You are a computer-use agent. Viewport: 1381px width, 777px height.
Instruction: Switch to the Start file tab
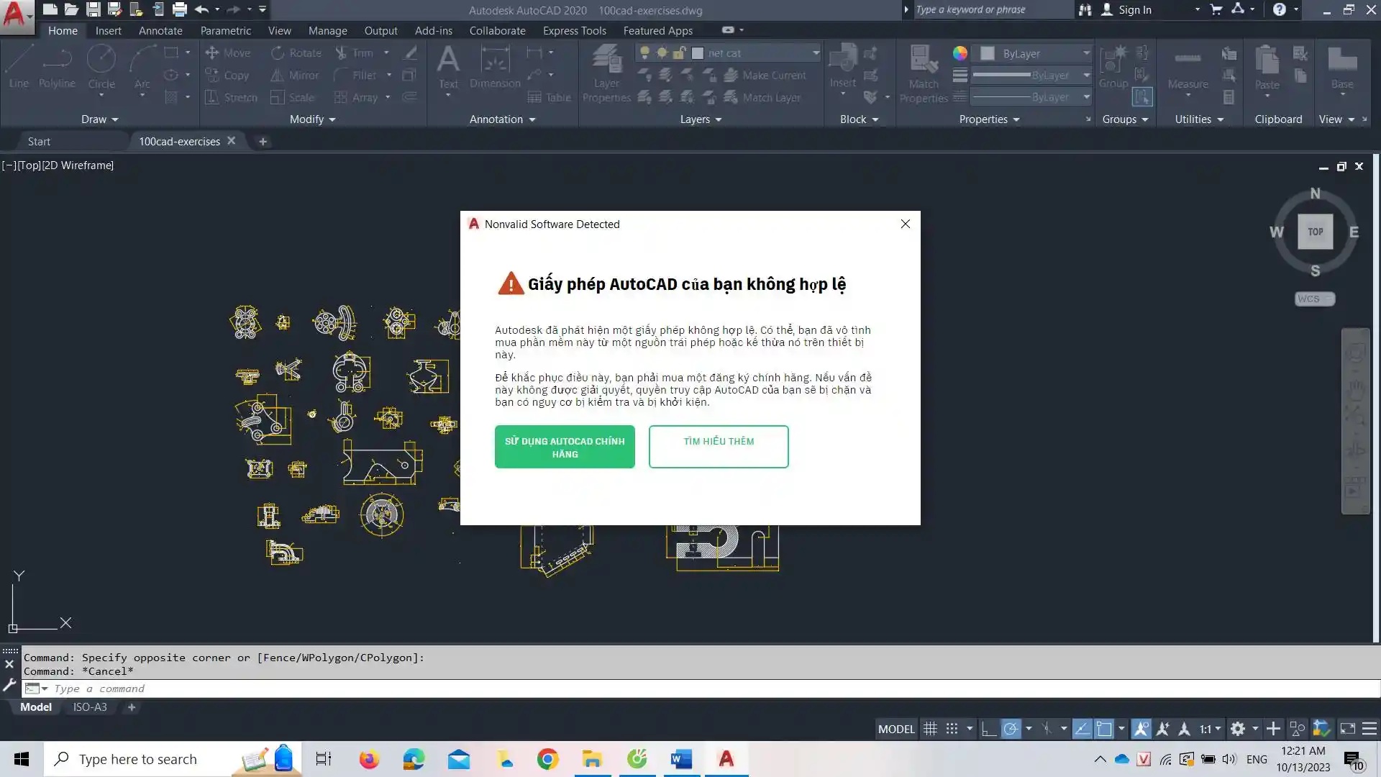click(39, 141)
